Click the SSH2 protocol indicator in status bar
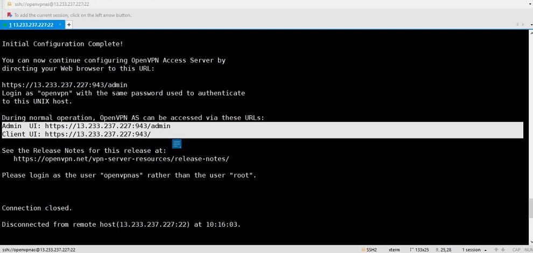 point(369,250)
